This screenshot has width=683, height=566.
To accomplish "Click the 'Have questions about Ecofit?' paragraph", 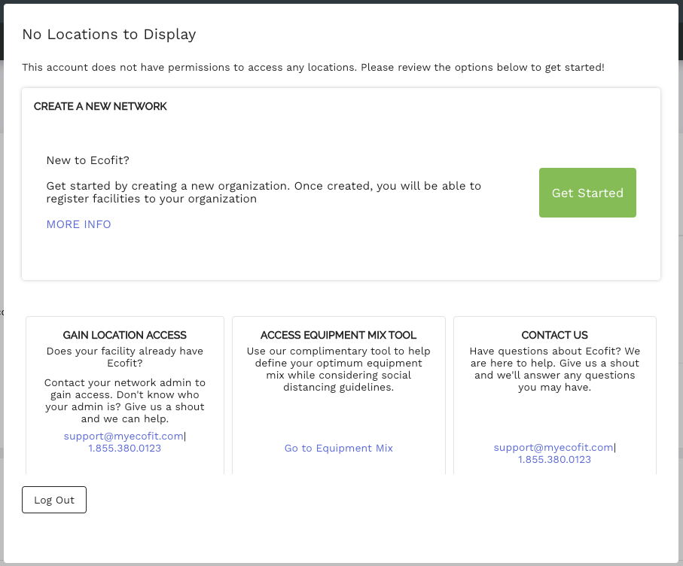I will point(554,369).
